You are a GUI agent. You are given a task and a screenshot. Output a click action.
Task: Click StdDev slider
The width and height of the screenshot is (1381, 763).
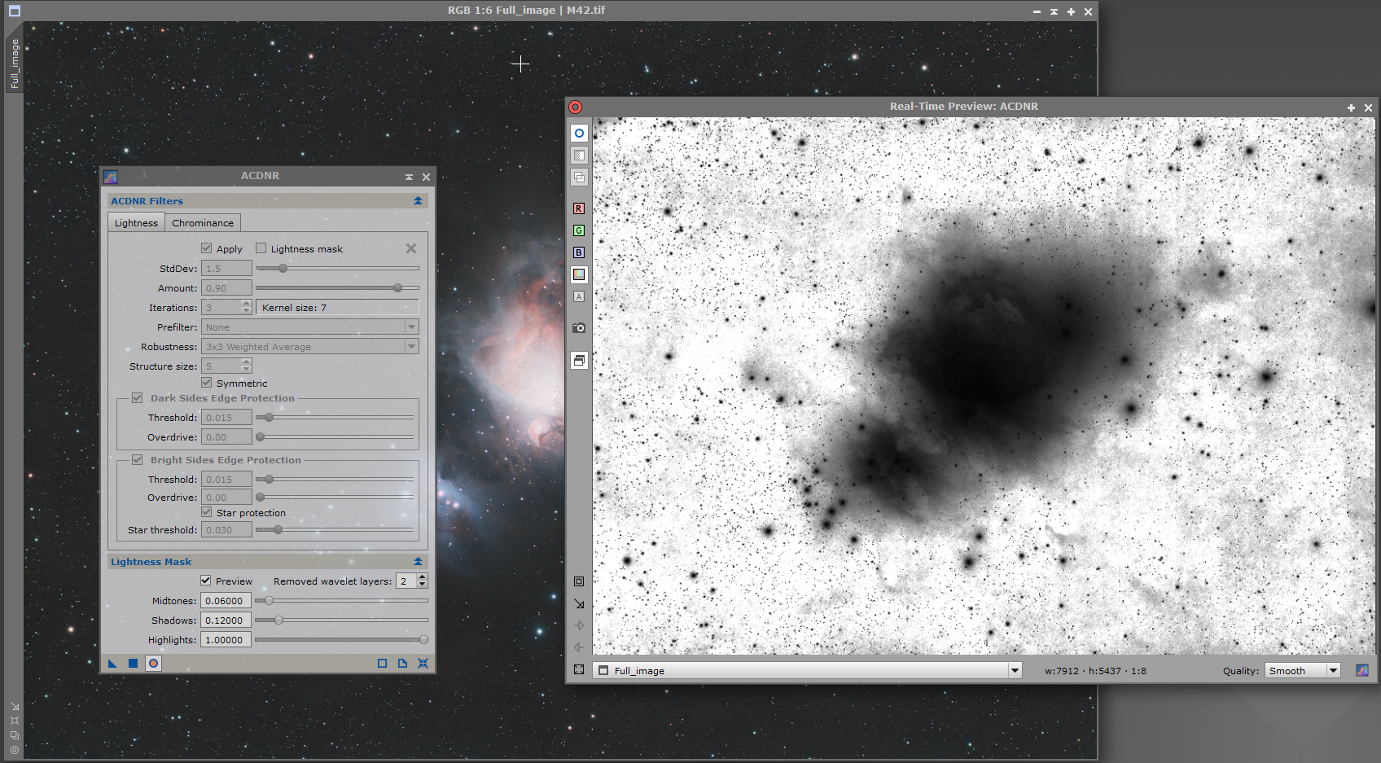(337, 268)
